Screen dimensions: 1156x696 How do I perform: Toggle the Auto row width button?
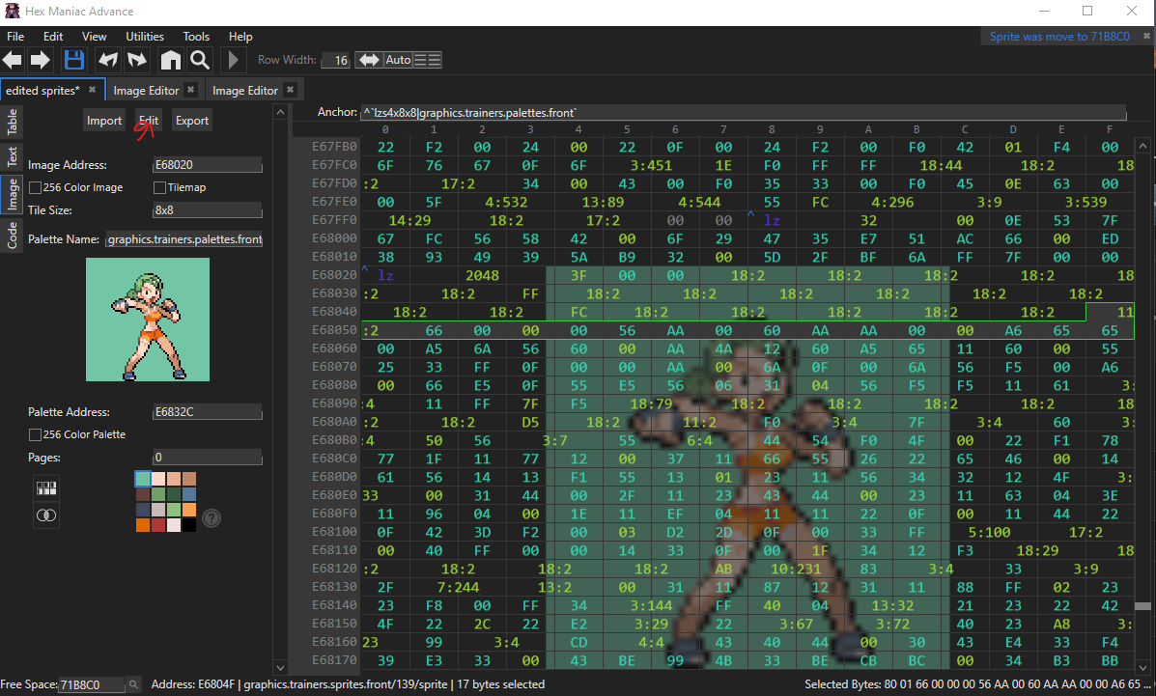click(x=398, y=60)
